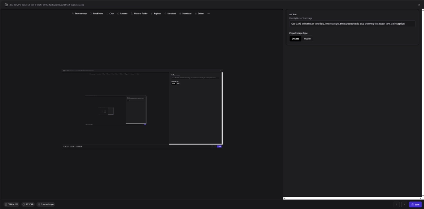Image resolution: width=424 pixels, height=209 pixels.
Task: Delete the image via toolbar
Action: click(199, 13)
